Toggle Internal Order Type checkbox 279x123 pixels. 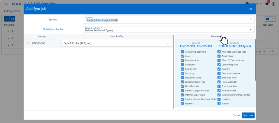(x=182, y=95)
